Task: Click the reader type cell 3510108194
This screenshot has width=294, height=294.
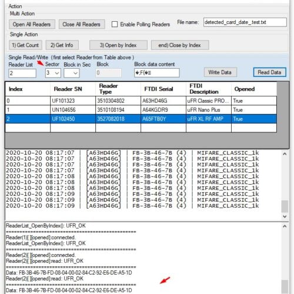Action: (x=118, y=110)
